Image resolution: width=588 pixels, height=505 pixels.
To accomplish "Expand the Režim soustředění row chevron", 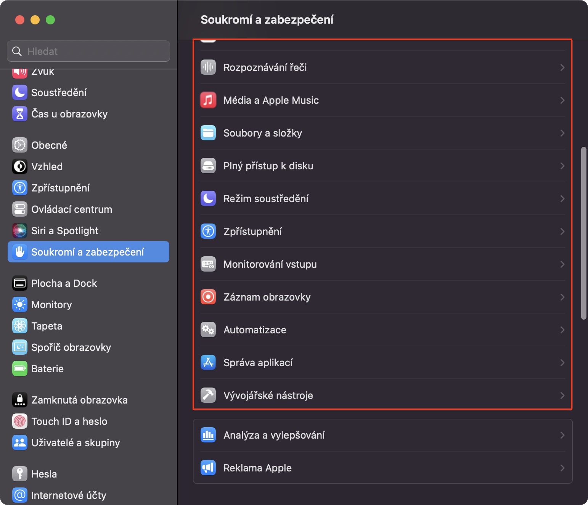I will coord(562,199).
